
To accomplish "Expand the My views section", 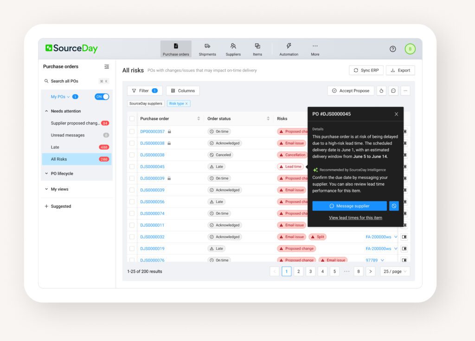I will click(x=46, y=189).
